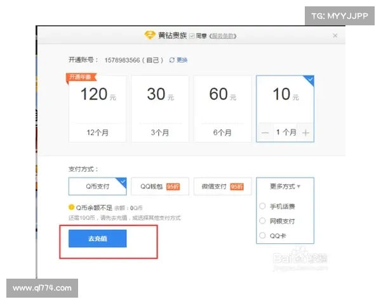Select the 30元 3个月 plan
The width and height of the screenshot is (381, 304).
[159, 108]
